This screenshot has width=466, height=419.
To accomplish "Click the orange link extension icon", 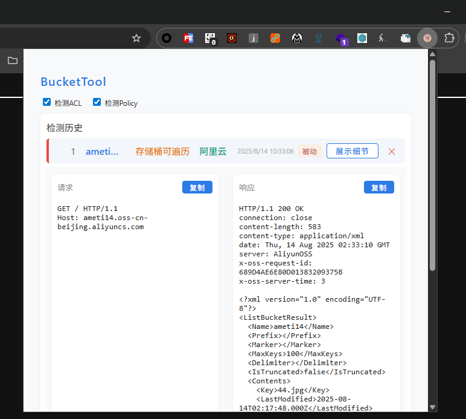I will [x=275, y=38].
